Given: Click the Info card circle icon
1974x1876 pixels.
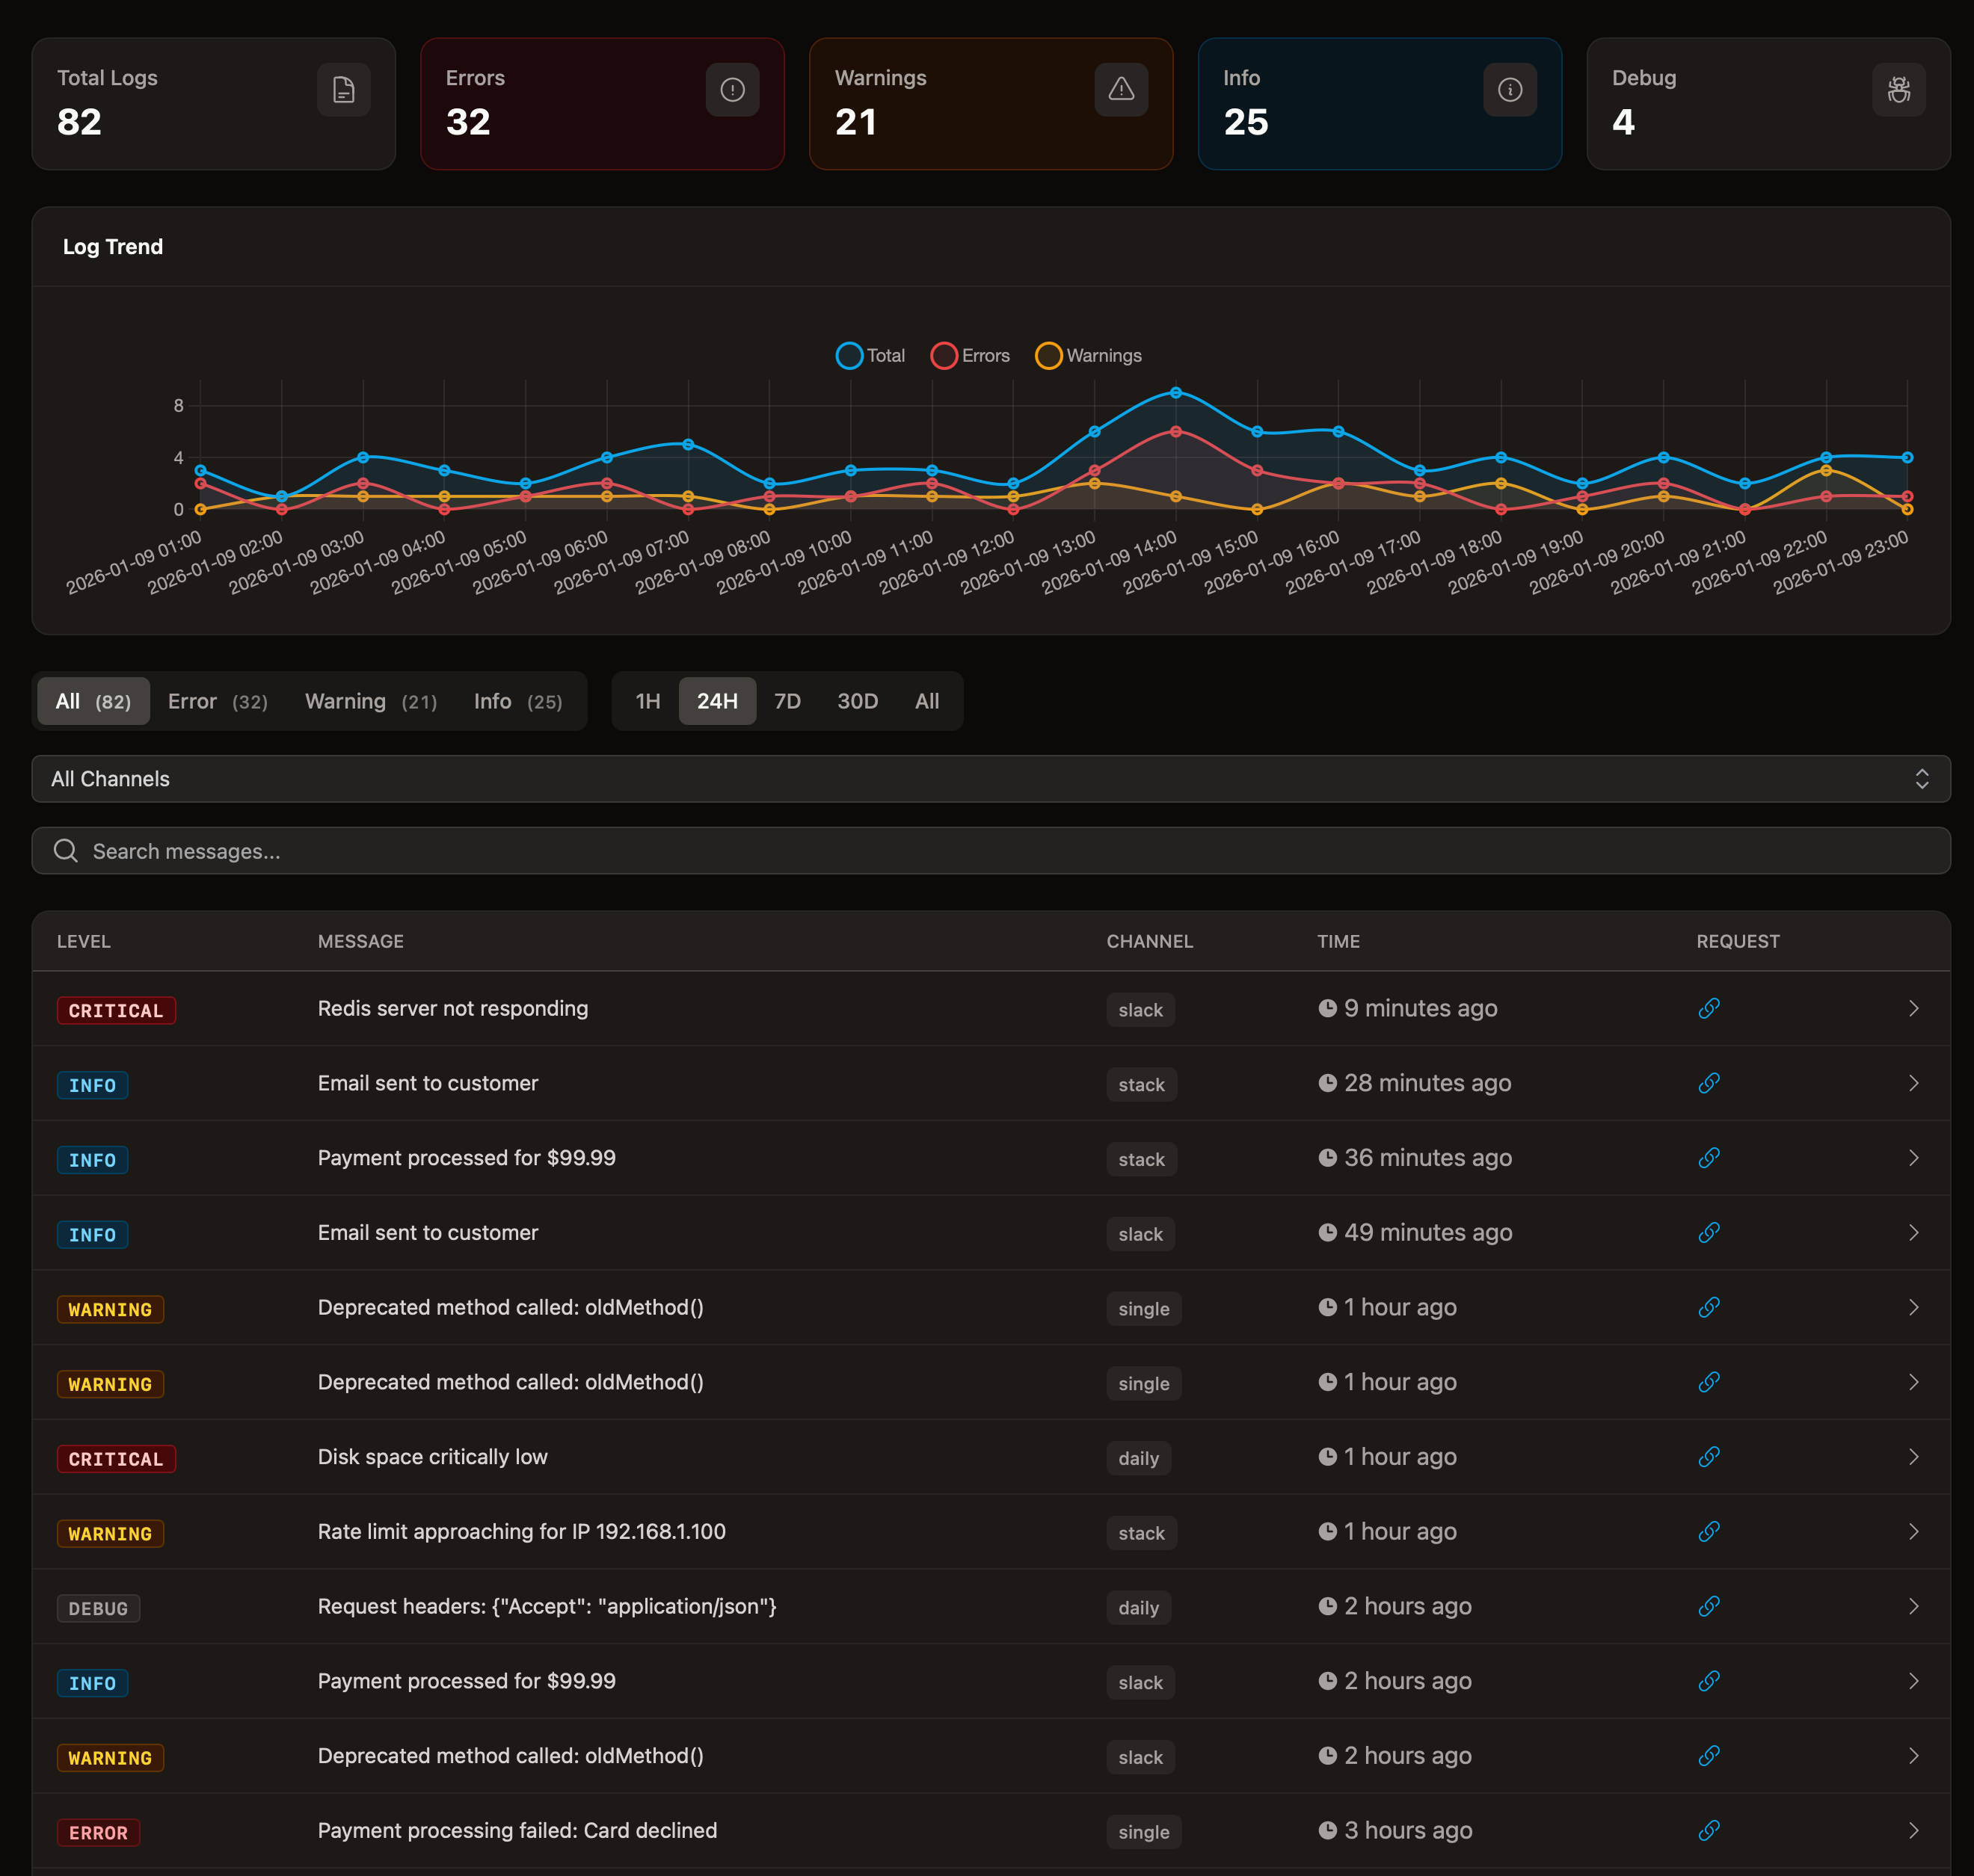Looking at the screenshot, I should tap(1509, 90).
